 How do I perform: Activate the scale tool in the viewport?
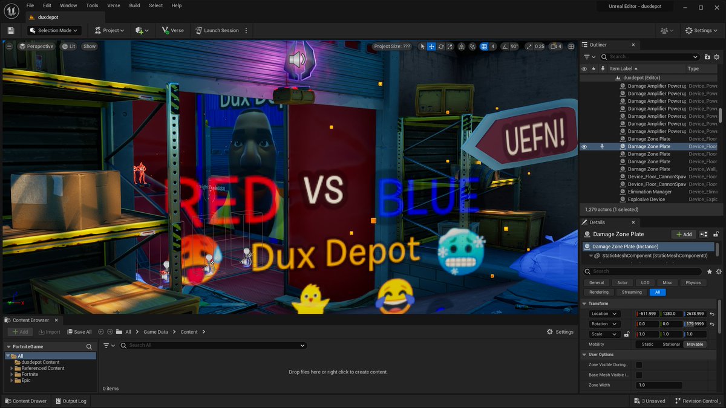click(450, 47)
